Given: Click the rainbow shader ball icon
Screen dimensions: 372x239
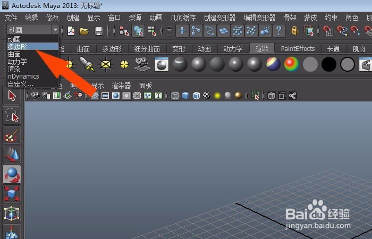Looking at the screenshot, I should [x=292, y=64].
